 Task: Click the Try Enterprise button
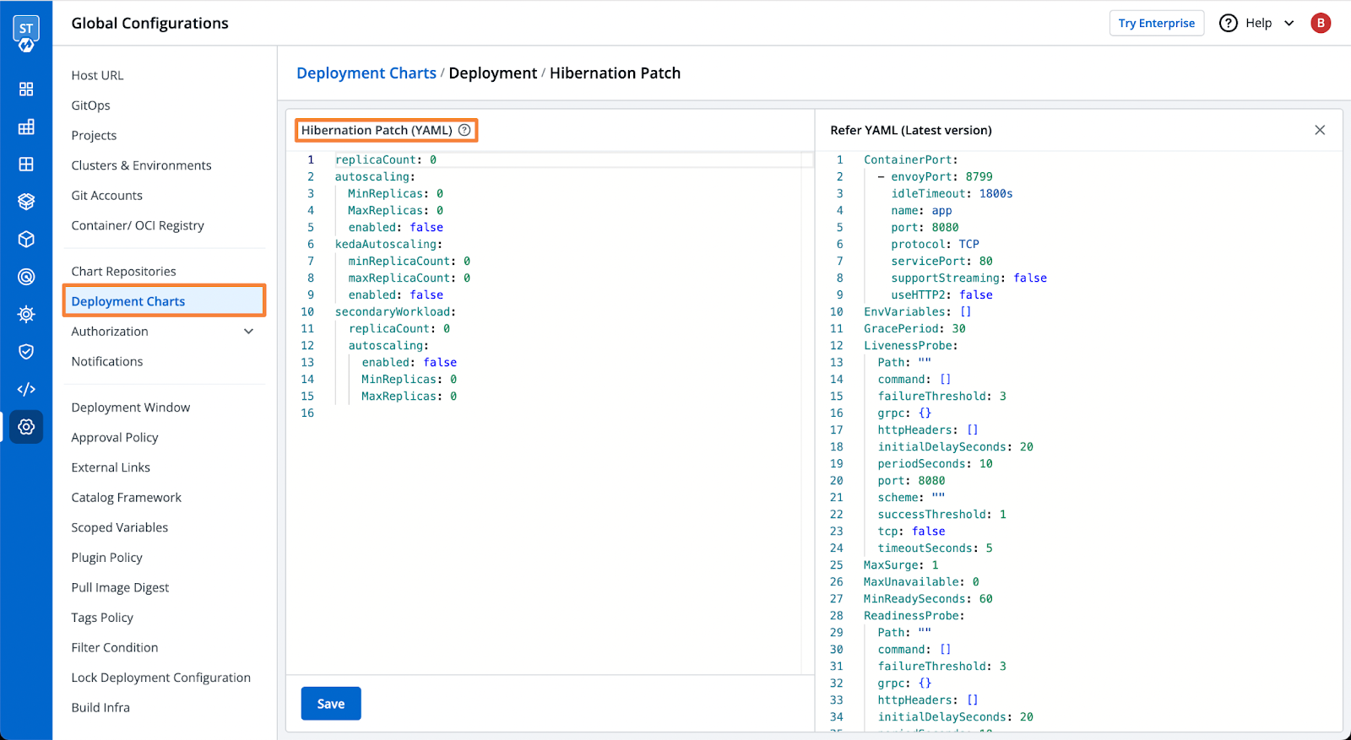(1157, 23)
